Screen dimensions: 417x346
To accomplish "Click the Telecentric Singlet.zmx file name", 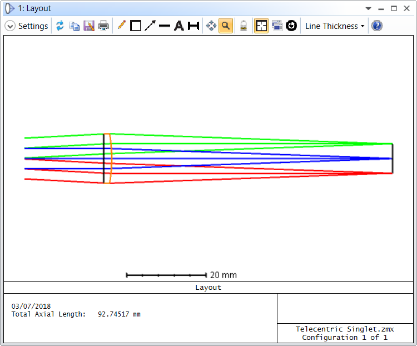I will click(x=345, y=329).
